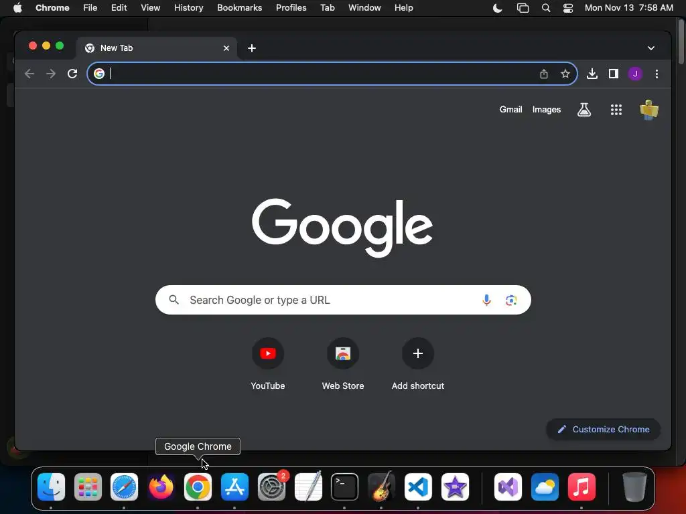Image resolution: width=686 pixels, height=514 pixels.
Task: Select the New Tab tab
Action: click(x=157, y=48)
